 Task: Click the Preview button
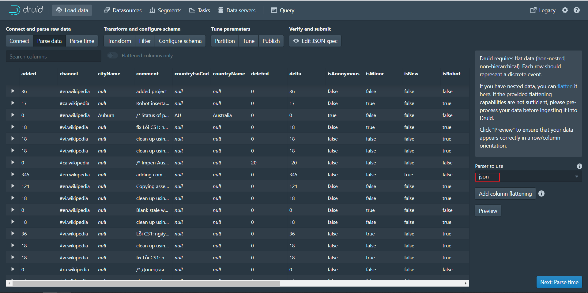pos(488,211)
